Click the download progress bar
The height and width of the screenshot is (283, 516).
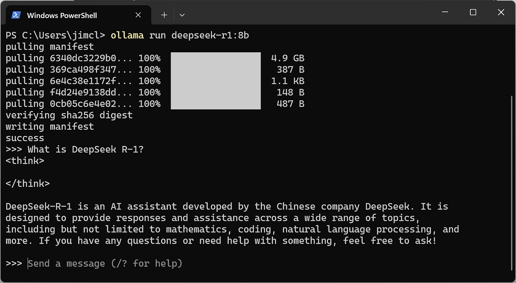click(x=216, y=81)
